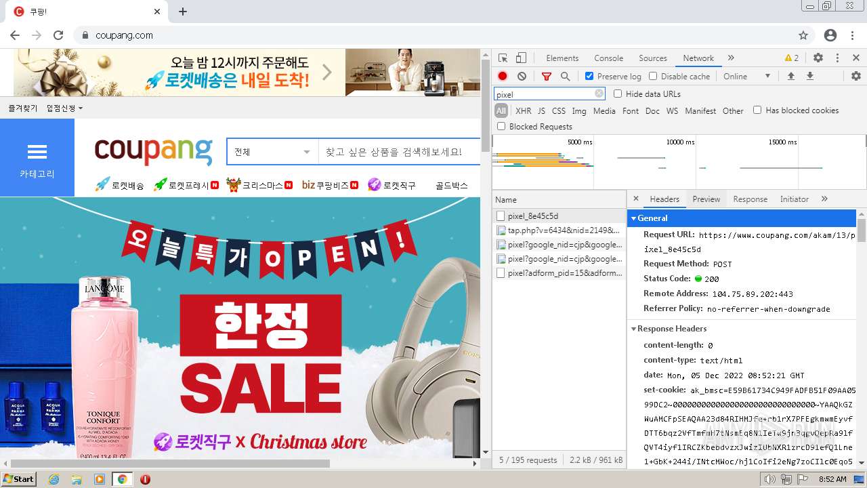Open the Response tab

click(x=750, y=199)
